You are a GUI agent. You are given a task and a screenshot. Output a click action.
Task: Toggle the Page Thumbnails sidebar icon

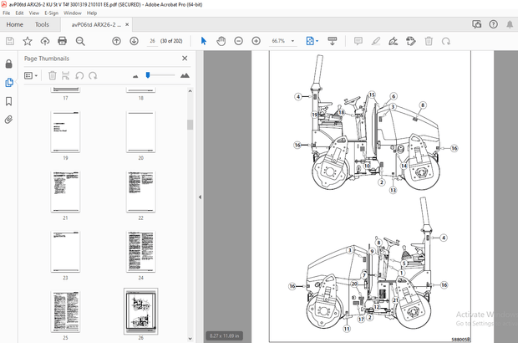click(x=9, y=82)
